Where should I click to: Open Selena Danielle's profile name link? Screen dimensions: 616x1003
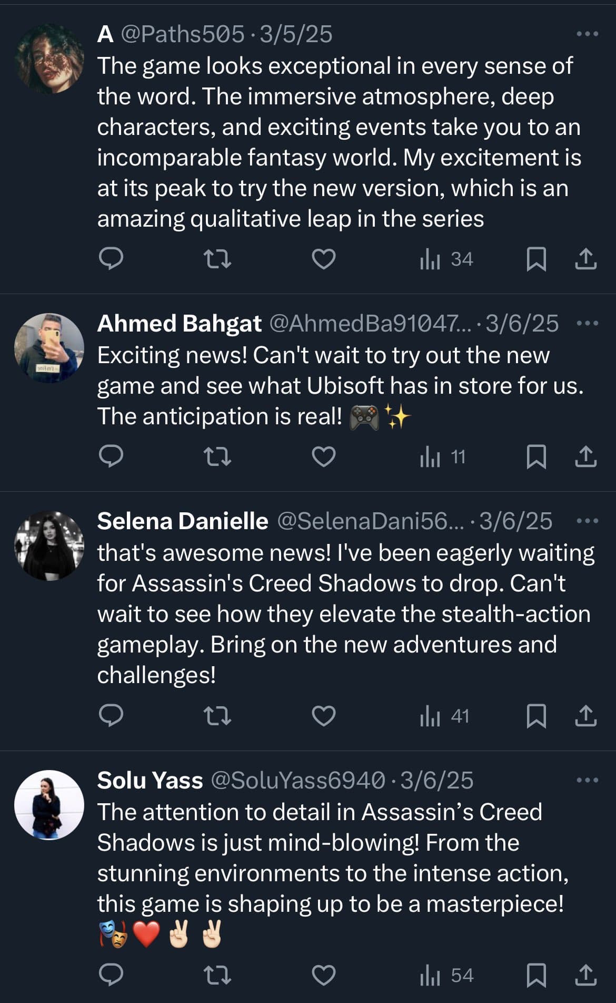tap(183, 521)
